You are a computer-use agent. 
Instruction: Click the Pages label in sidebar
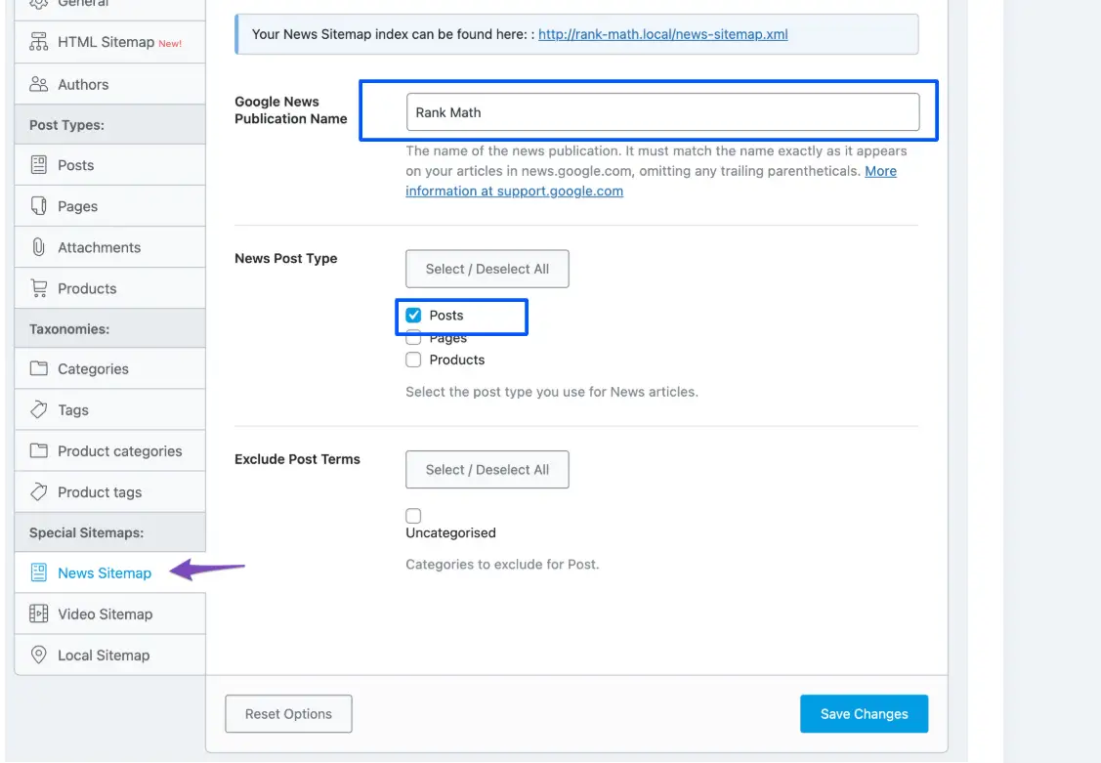(x=78, y=206)
